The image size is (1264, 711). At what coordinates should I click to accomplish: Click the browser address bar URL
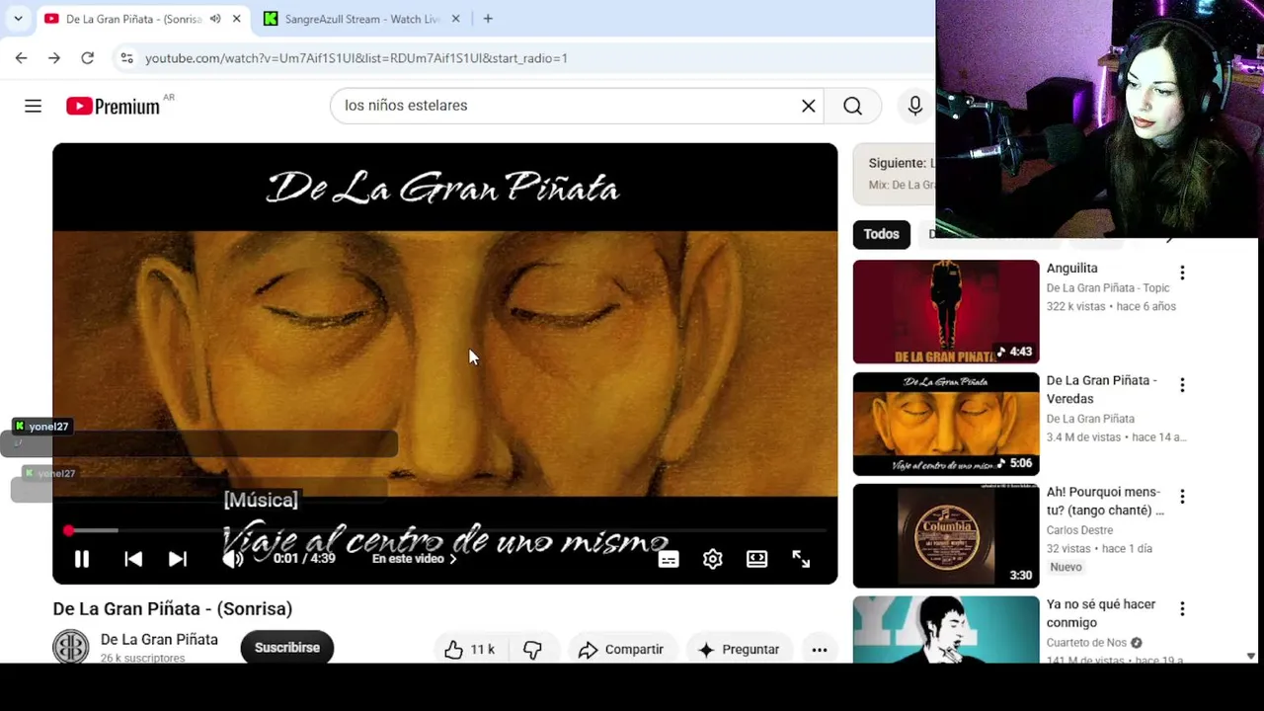pos(356,58)
